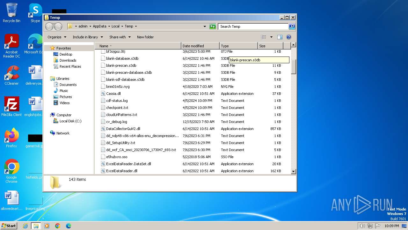Viewport: 408px width, 230px height.
Task: Select the Videos library
Action: coord(64,103)
